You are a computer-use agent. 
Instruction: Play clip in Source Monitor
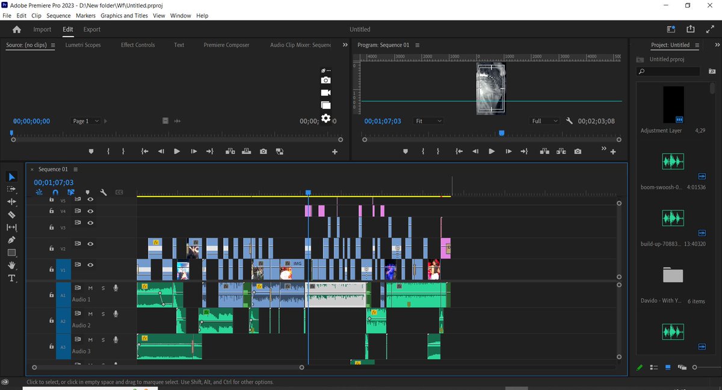tap(177, 151)
